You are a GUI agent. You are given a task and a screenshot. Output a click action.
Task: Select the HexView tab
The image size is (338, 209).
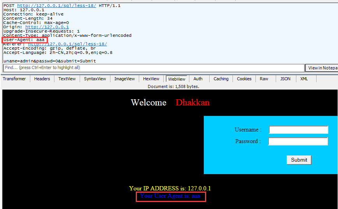point(151,79)
